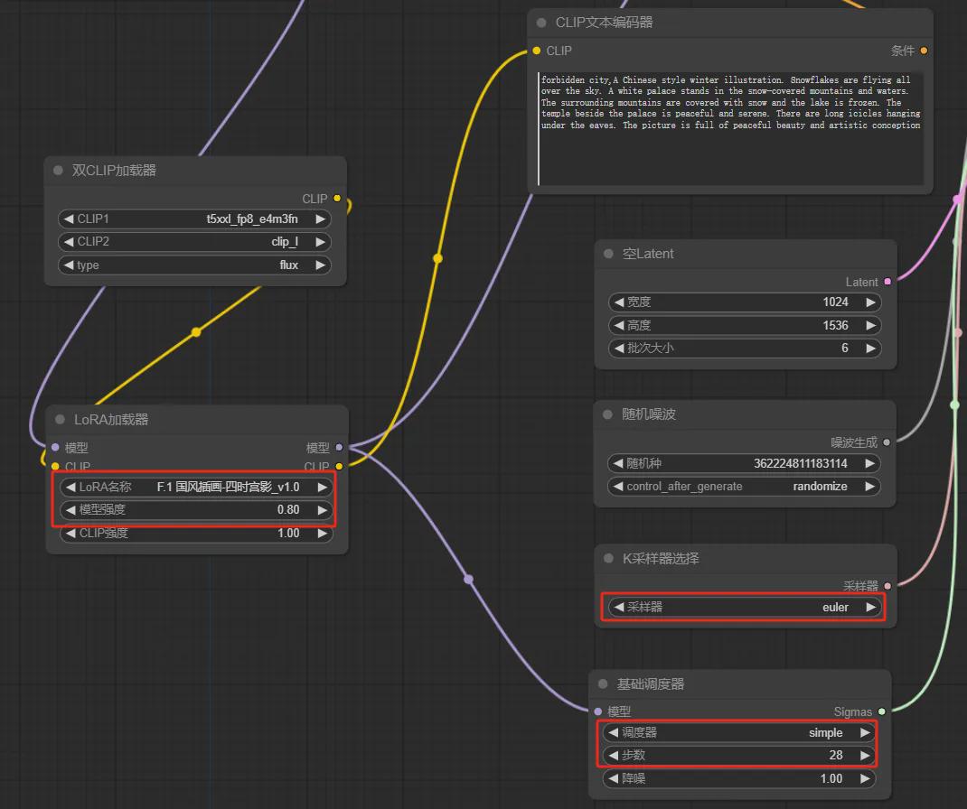
Task: Click the 随机种 seed value field
Action: point(745,463)
